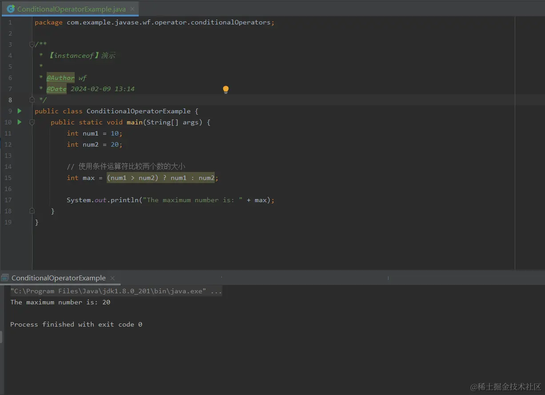Click the yellow intention light bulb

pos(226,89)
